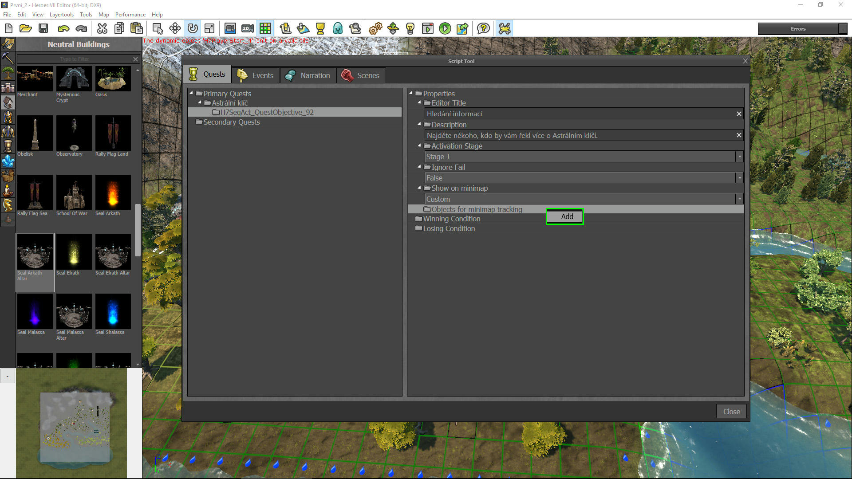Redo the last action

[81, 29]
